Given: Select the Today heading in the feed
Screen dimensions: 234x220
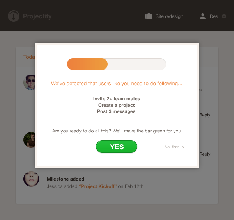Looking at the screenshot, I should pyautogui.click(x=29, y=57).
